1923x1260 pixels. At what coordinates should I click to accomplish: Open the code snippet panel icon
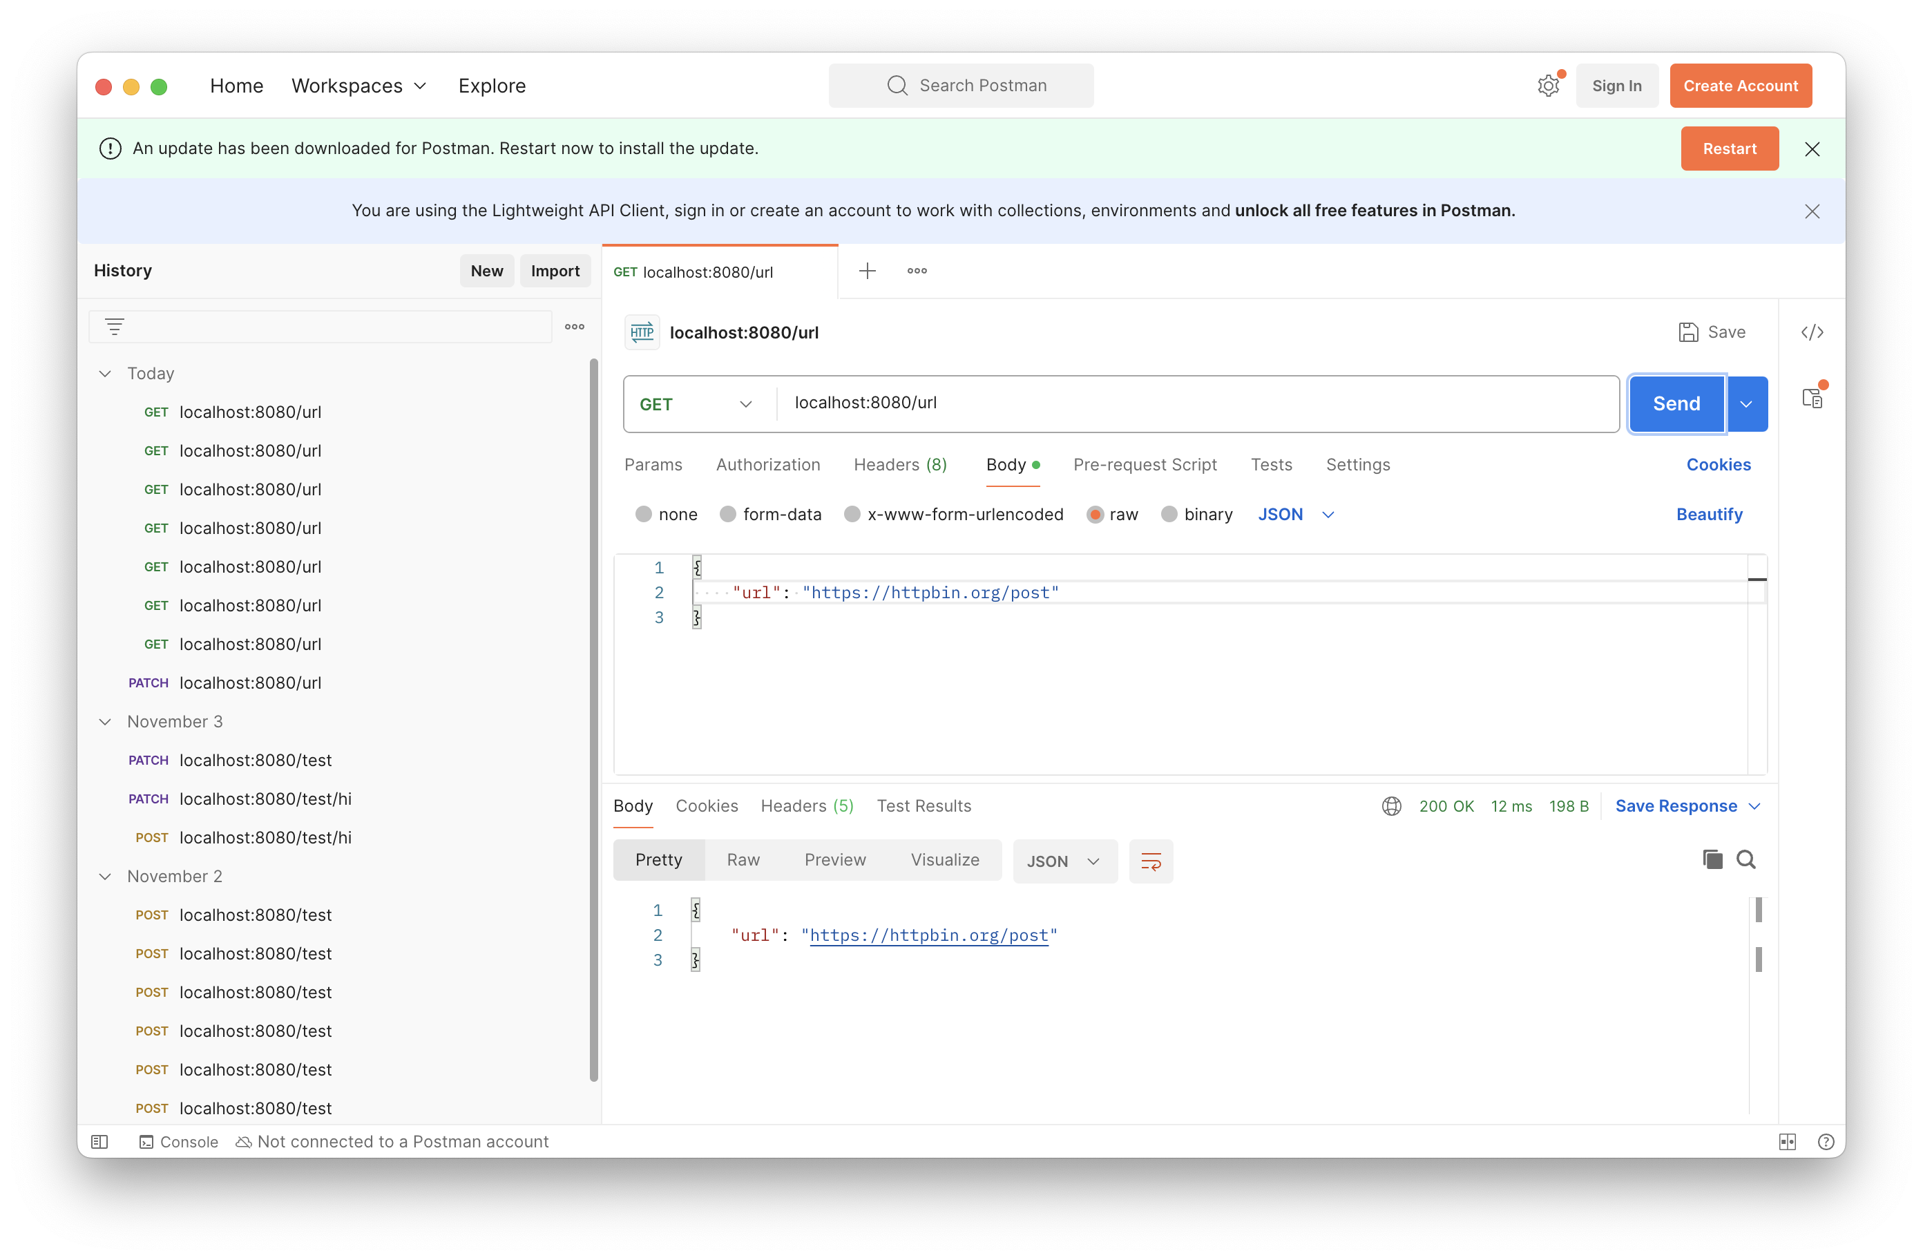click(x=1812, y=332)
